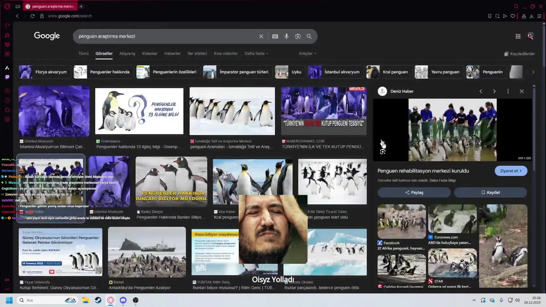Open Opera easy setup menu icon
The height and width of the screenshot is (307, 546).
click(539, 16)
